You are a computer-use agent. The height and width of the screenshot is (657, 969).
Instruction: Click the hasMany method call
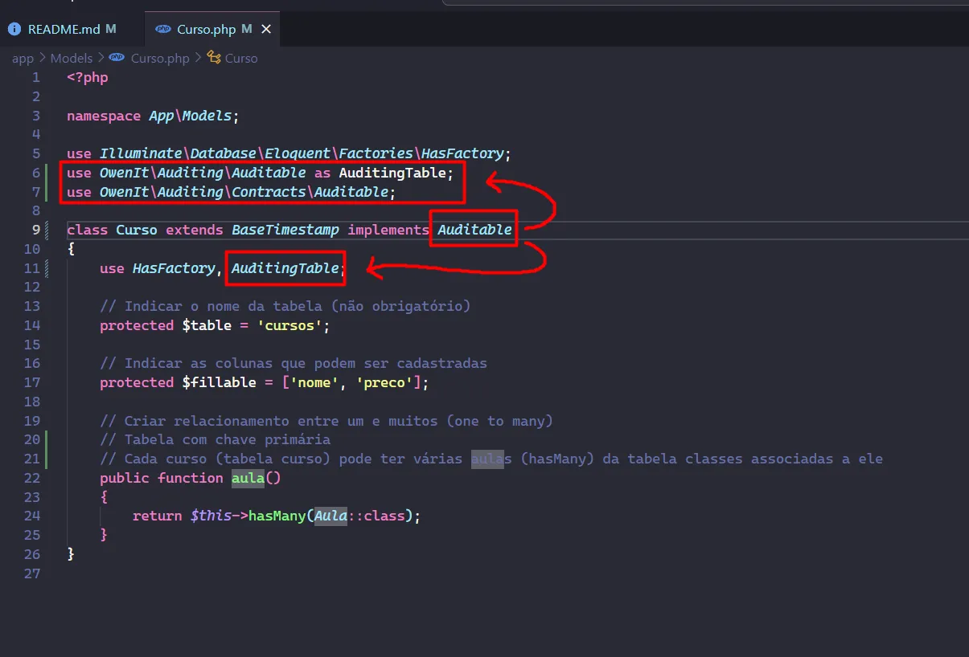click(x=276, y=516)
